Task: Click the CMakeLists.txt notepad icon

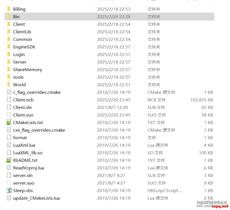Action: (9, 122)
